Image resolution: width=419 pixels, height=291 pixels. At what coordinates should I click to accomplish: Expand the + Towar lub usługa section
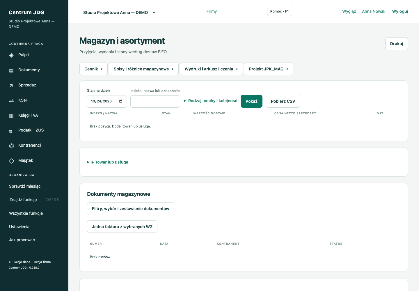pyautogui.click(x=108, y=162)
